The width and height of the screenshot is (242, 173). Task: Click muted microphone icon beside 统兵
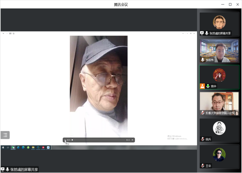(x=203, y=139)
